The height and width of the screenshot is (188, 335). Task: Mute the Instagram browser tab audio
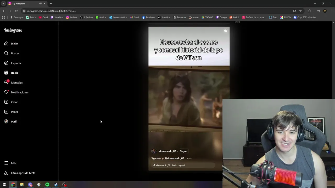[40, 3]
